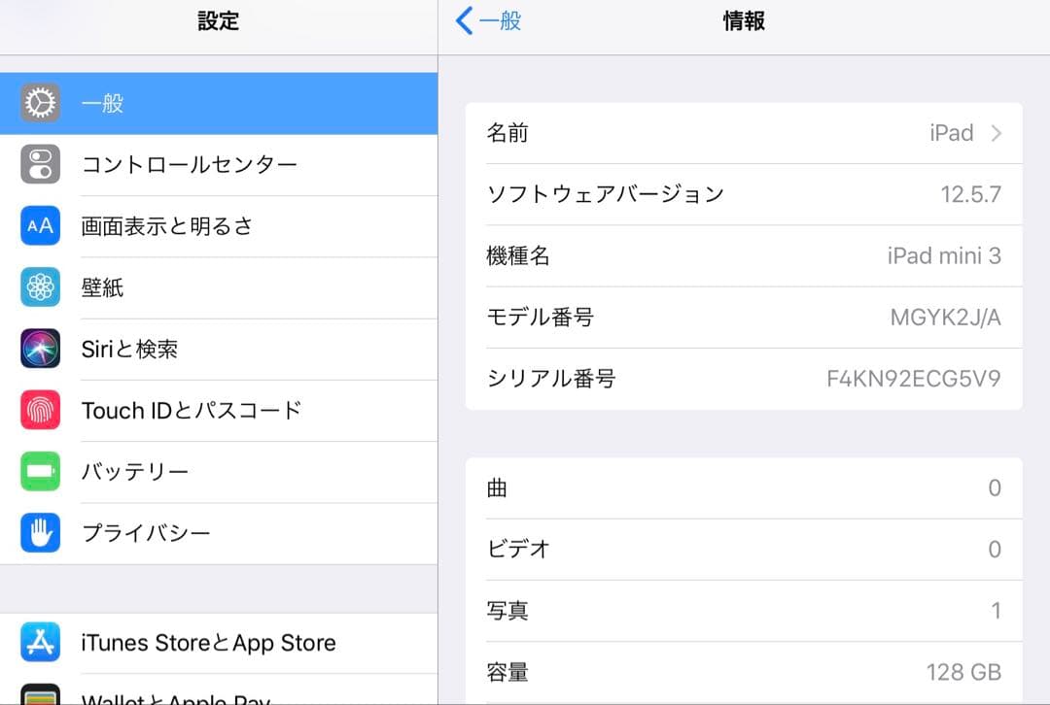1050x705 pixels.
Task: Tap the 情報 page title
Action: [744, 20]
